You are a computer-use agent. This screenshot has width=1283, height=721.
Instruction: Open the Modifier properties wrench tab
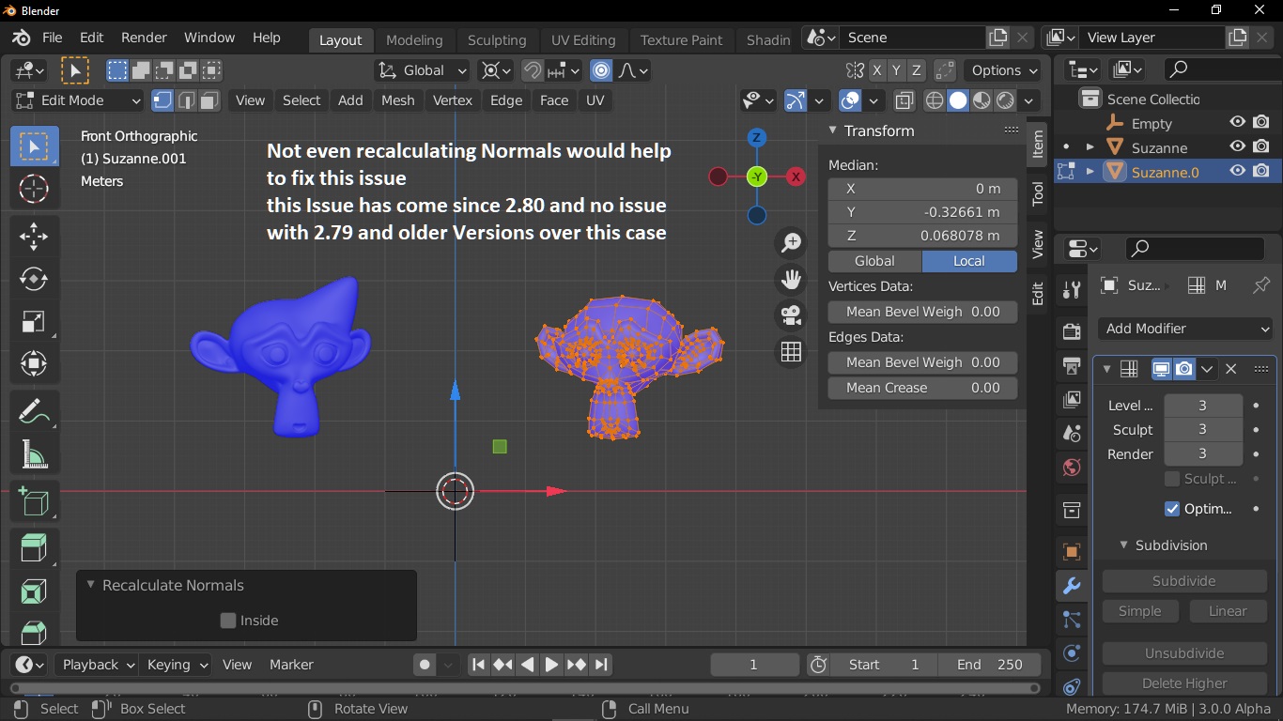(x=1072, y=587)
